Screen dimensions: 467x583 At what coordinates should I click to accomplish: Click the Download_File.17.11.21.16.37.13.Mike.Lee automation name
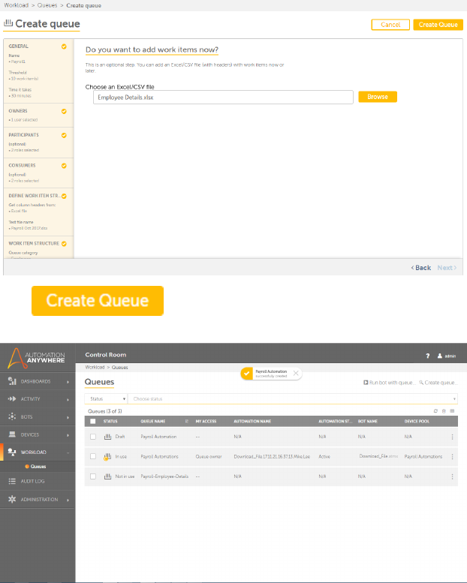[272, 457]
